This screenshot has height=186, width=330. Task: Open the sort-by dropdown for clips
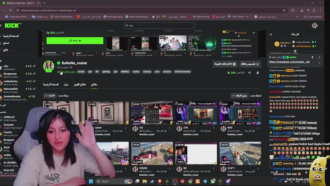(x=50, y=96)
